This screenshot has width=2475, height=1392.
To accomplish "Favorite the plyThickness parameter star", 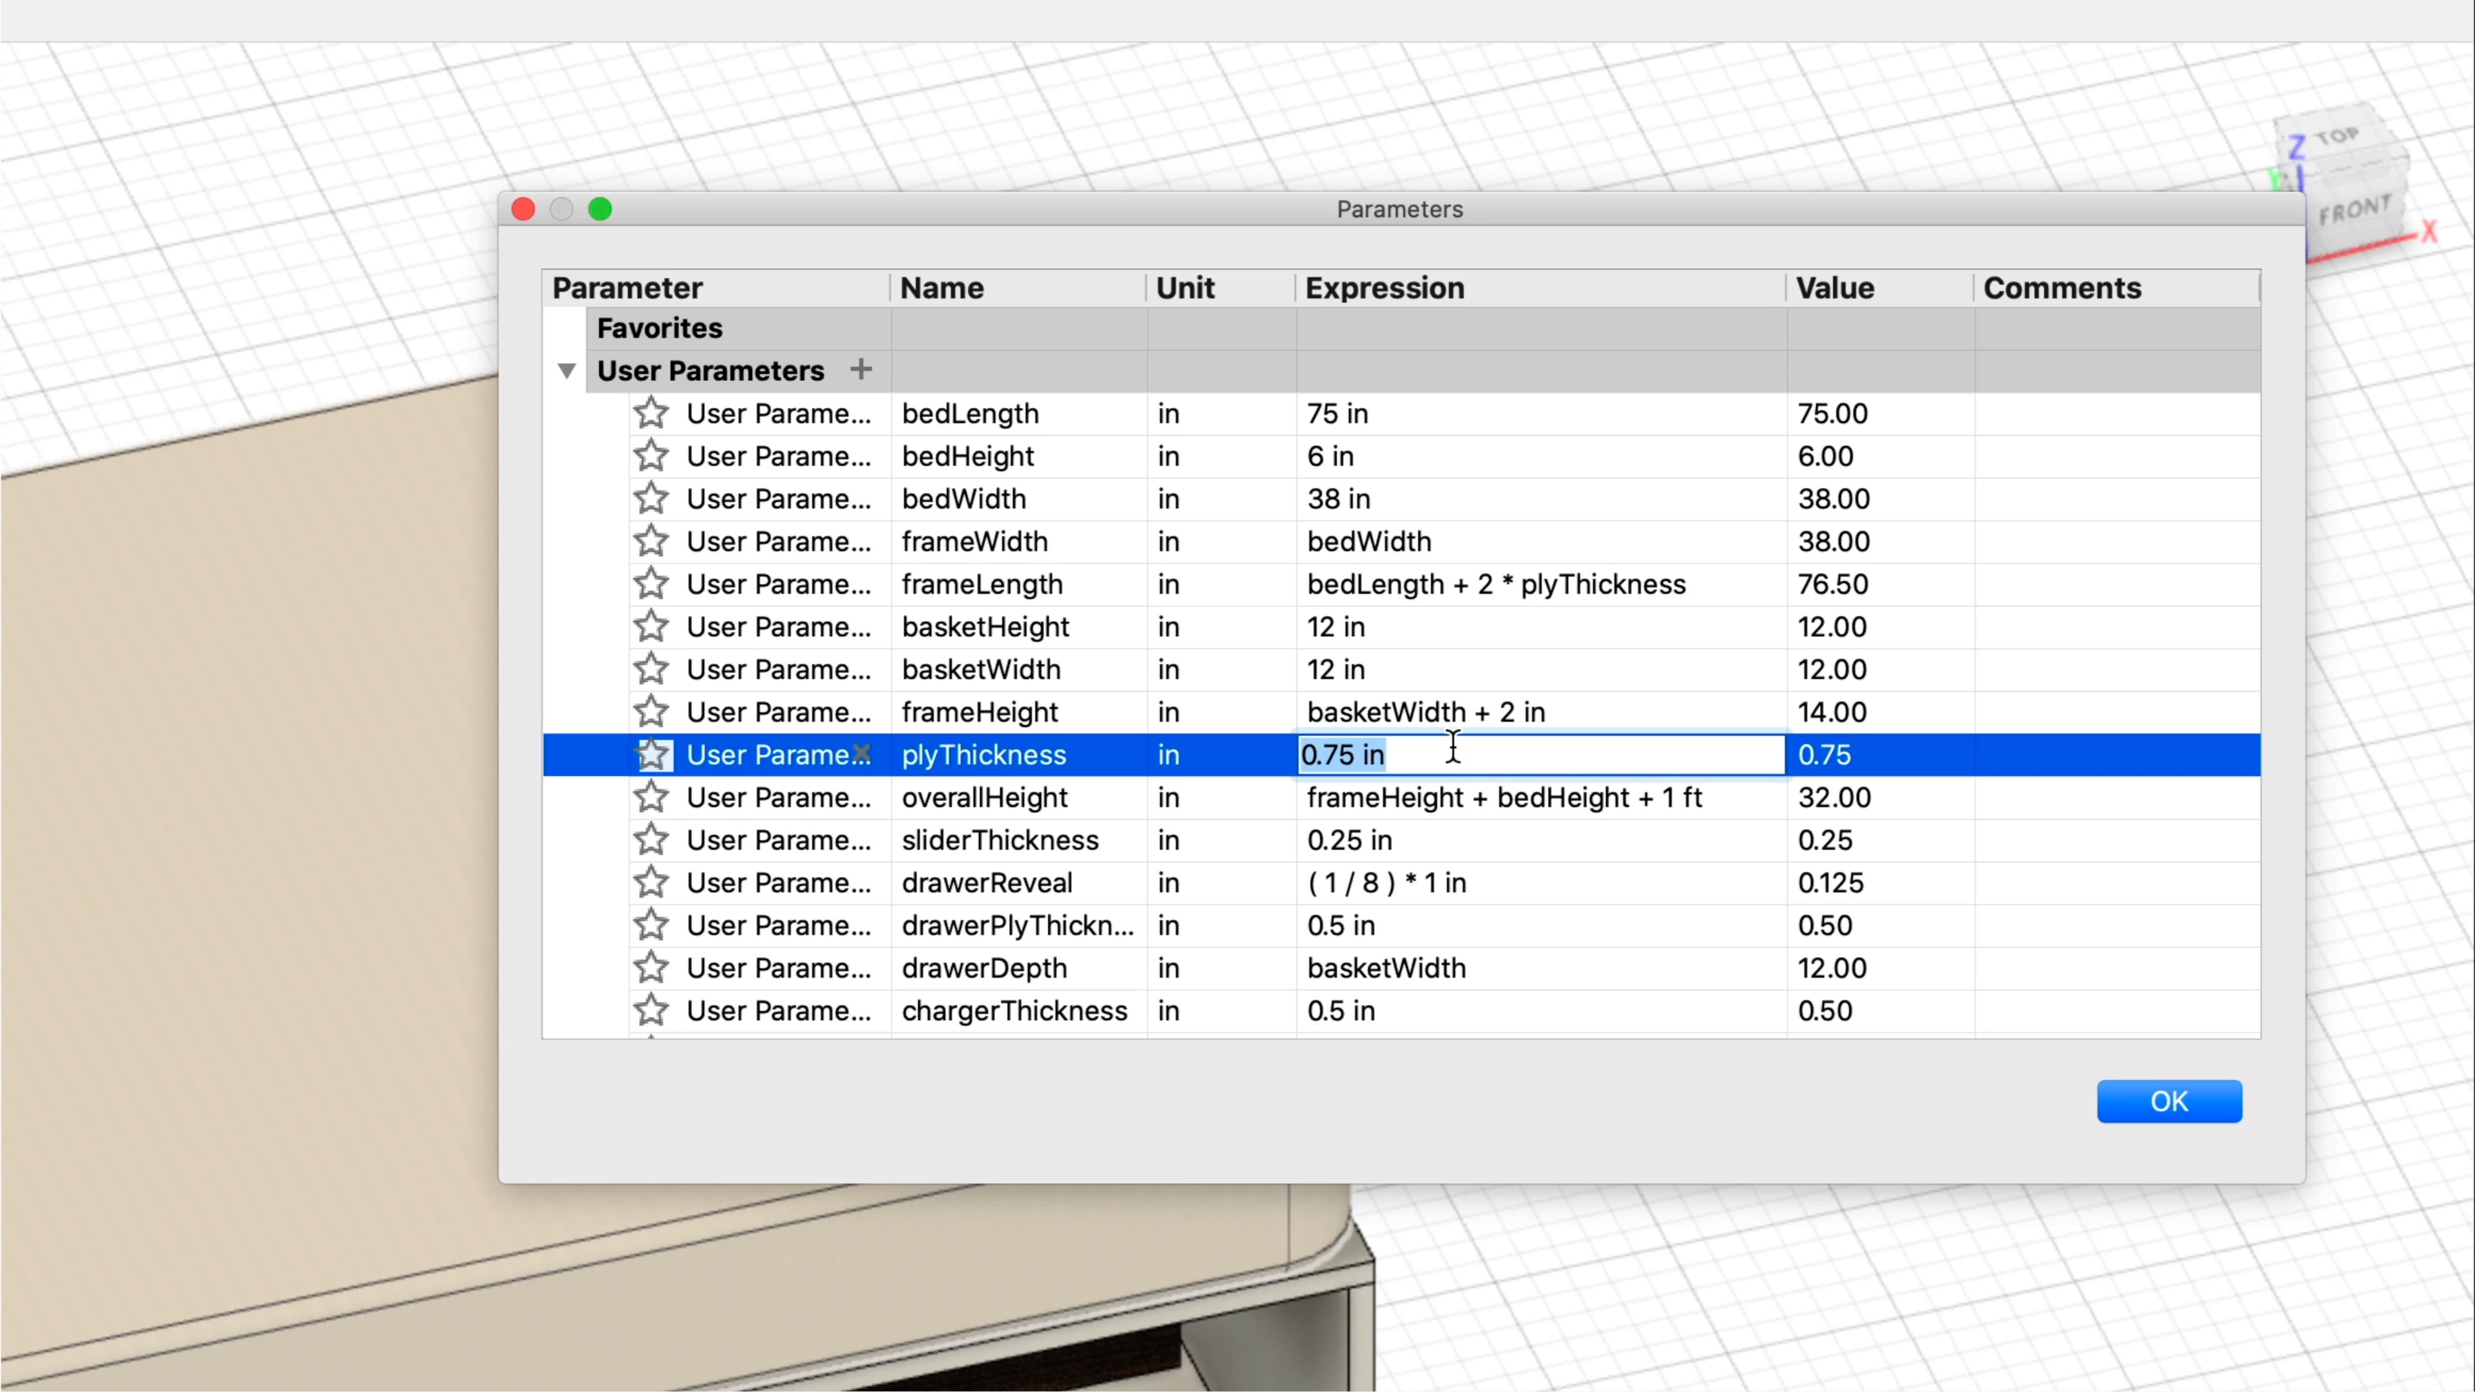I will 652,754.
